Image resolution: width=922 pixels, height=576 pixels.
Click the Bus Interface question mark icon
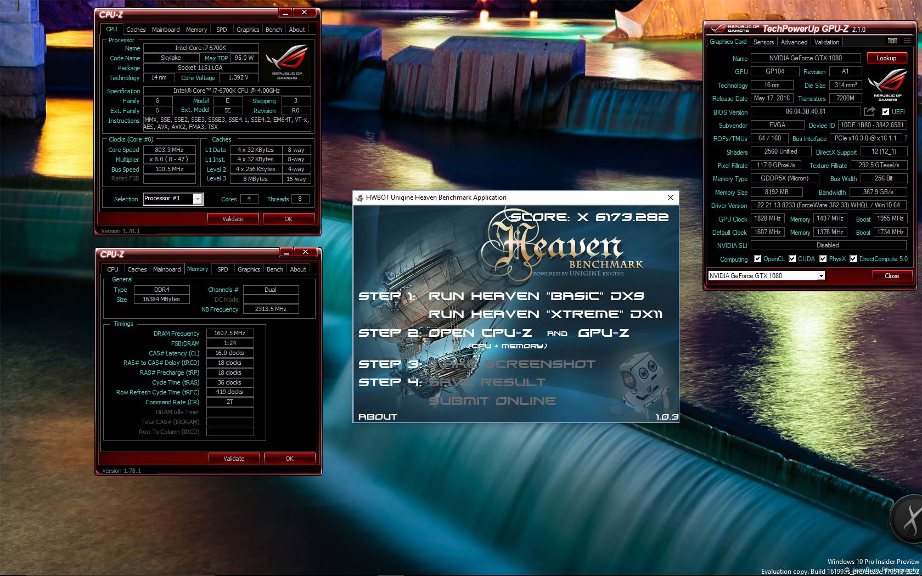pyautogui.click(x=906, y=138)
